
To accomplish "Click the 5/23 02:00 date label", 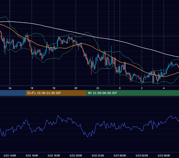I will pyautogui.click(x=142, y=155).
